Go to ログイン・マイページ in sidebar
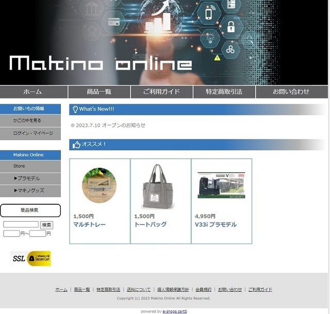The width and height of the screenshot is (330, 314). (x=30, y=134)
